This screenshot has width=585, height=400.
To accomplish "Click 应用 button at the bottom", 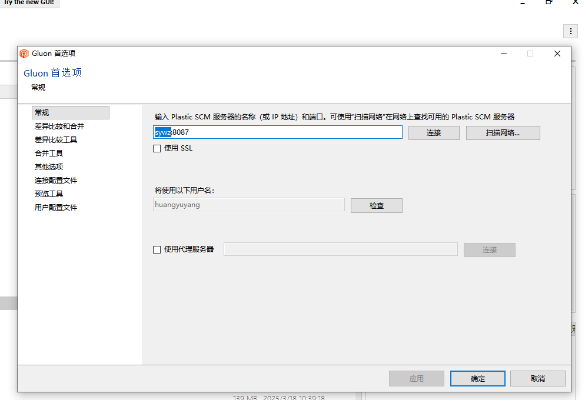I will point(416,378).
